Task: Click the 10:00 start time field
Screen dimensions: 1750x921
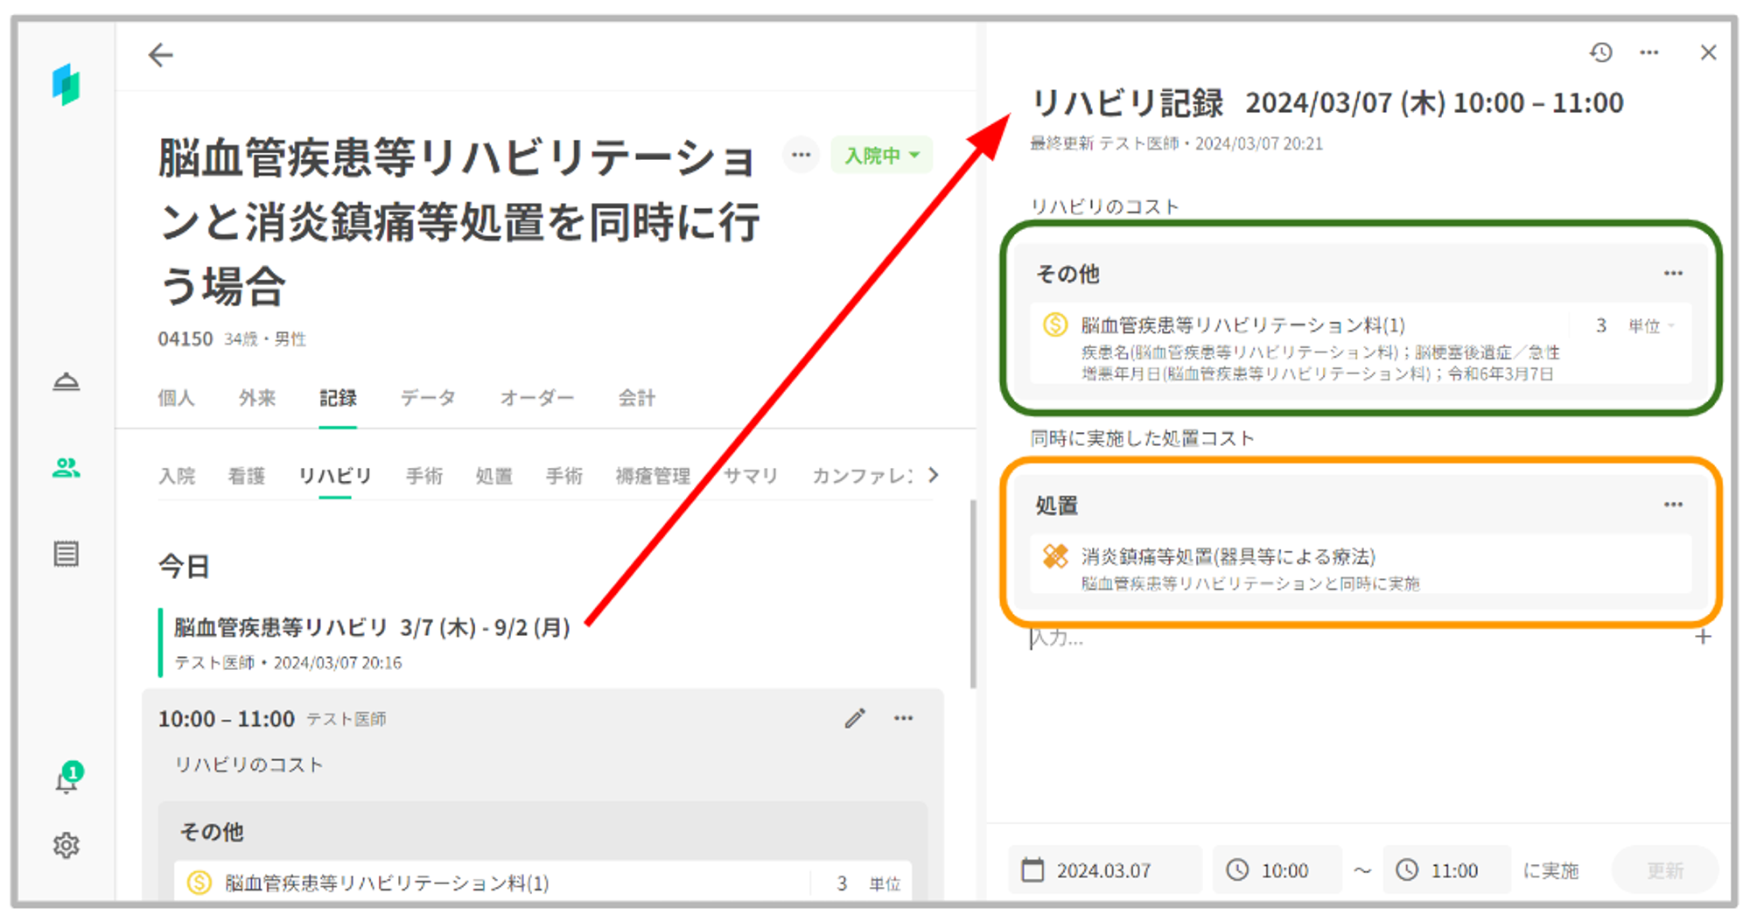Action: click(1277, 870)
